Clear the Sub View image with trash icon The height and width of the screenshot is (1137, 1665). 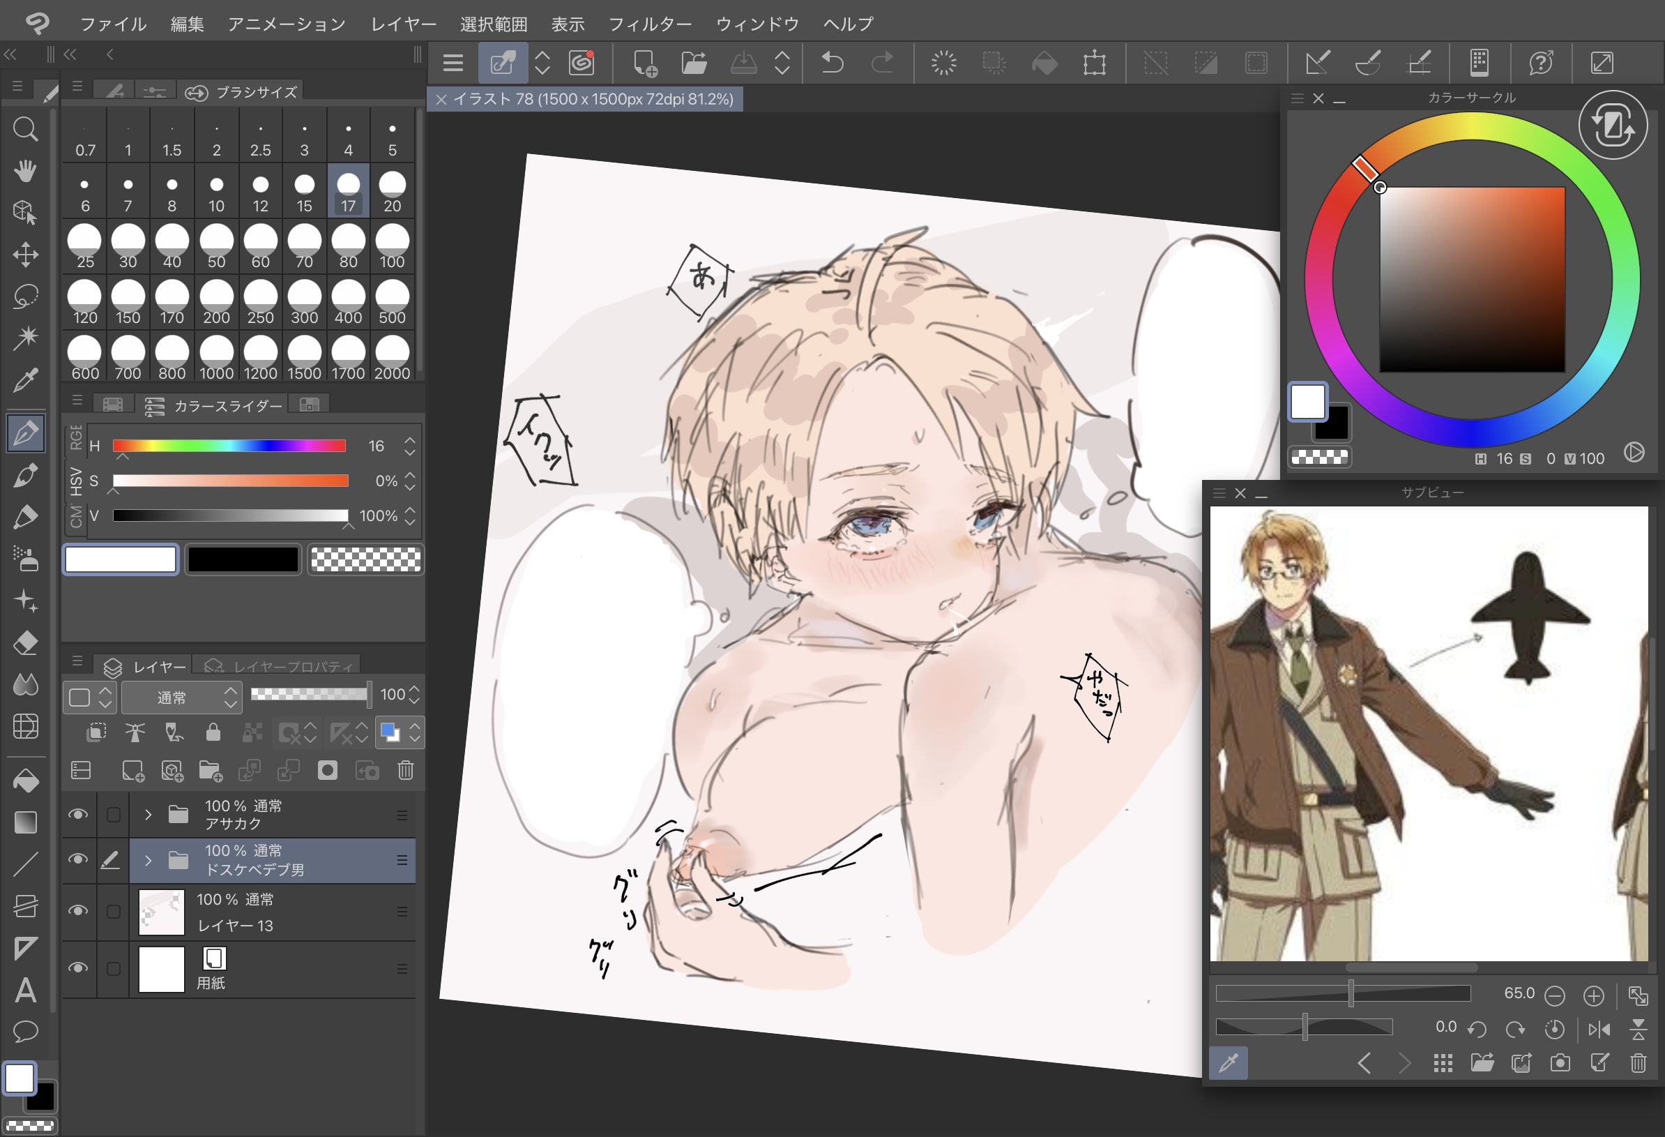[x=1638, y=1062]
